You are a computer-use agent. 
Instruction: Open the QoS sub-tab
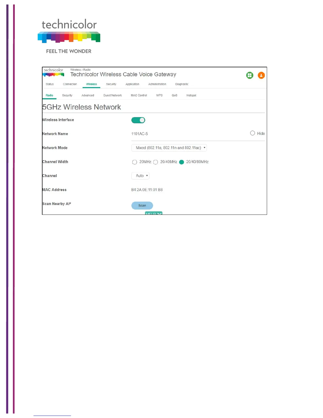click(175, 95)
